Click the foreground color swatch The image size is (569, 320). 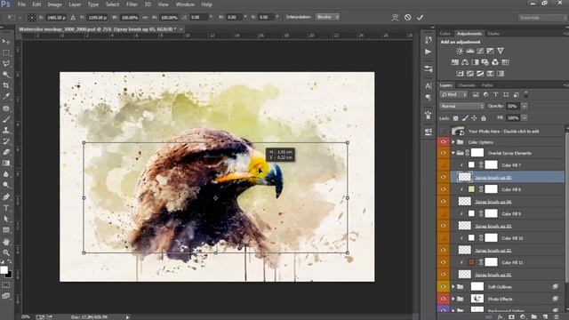coord(4,269)
